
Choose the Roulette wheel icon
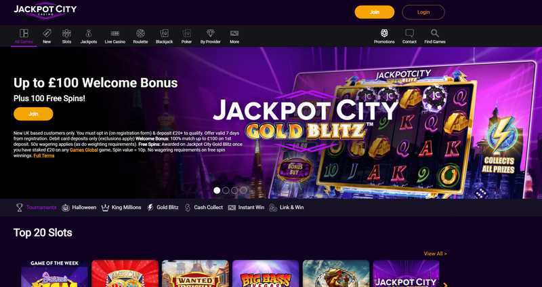(x=140, y=33)
